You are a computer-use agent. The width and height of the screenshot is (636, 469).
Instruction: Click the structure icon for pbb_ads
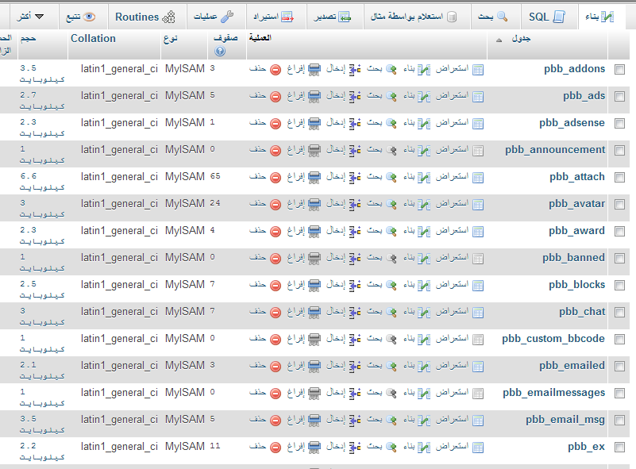tap(424, 97)
